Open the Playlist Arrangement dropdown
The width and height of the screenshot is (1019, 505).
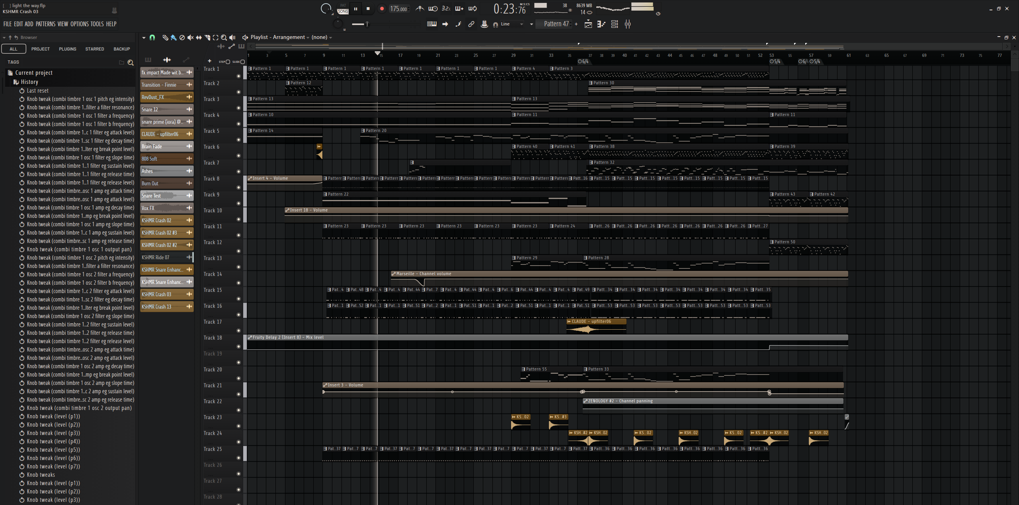pyautogui.click(x=280, y=37)
